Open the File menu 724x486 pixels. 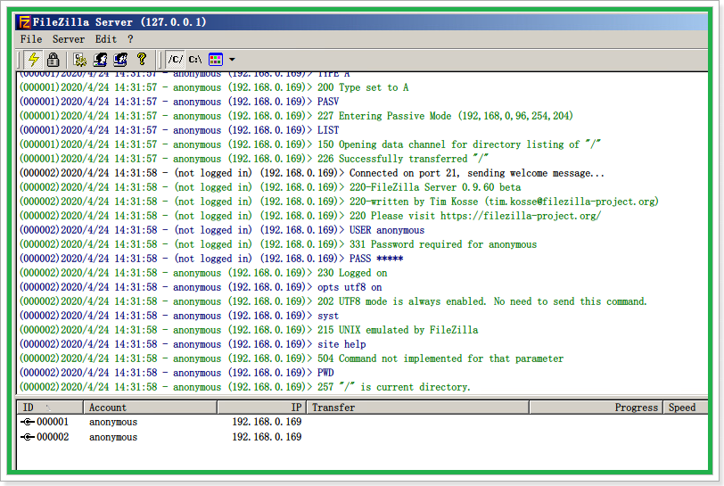click(x=31, y=39)
